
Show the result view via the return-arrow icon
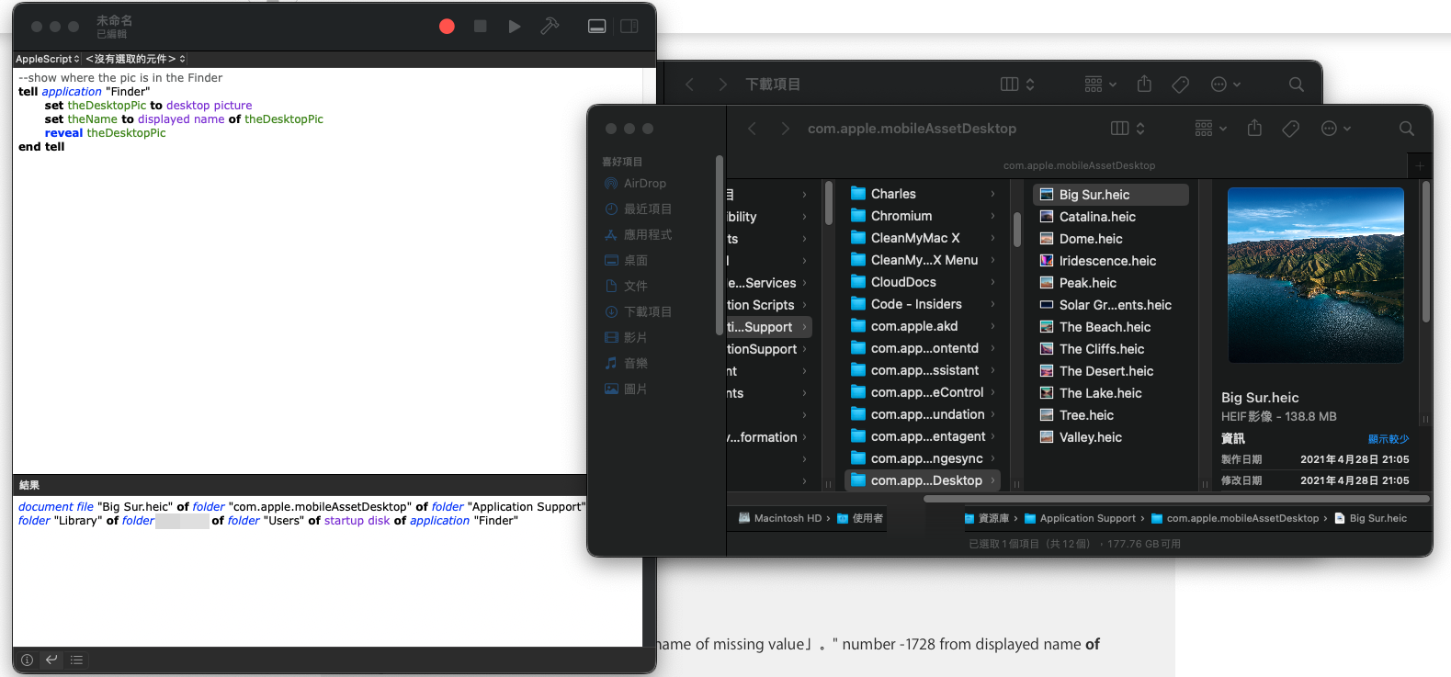click(51, 660)
